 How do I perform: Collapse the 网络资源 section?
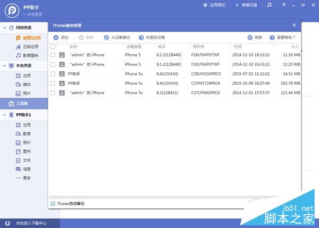(x=4, y=28)
